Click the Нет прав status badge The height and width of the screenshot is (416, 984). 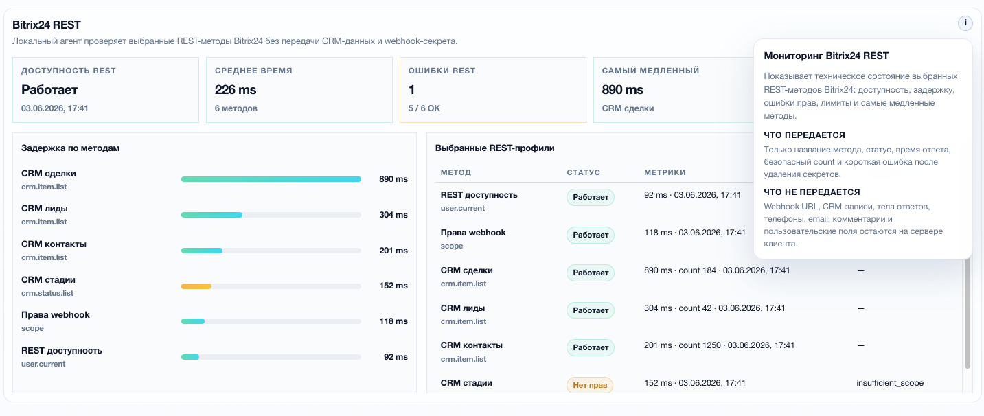[x=590, y=385]
